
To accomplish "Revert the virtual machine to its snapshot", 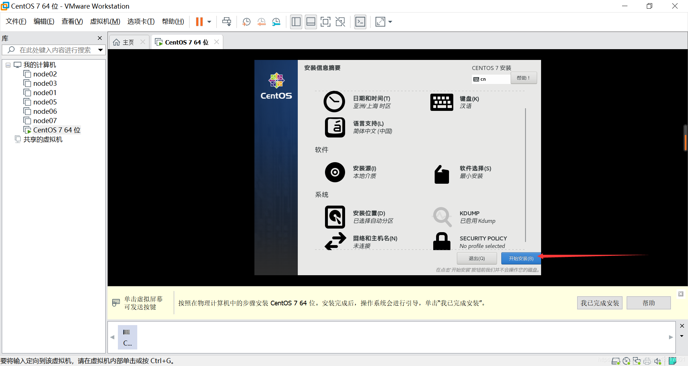I will pos(261,22).
